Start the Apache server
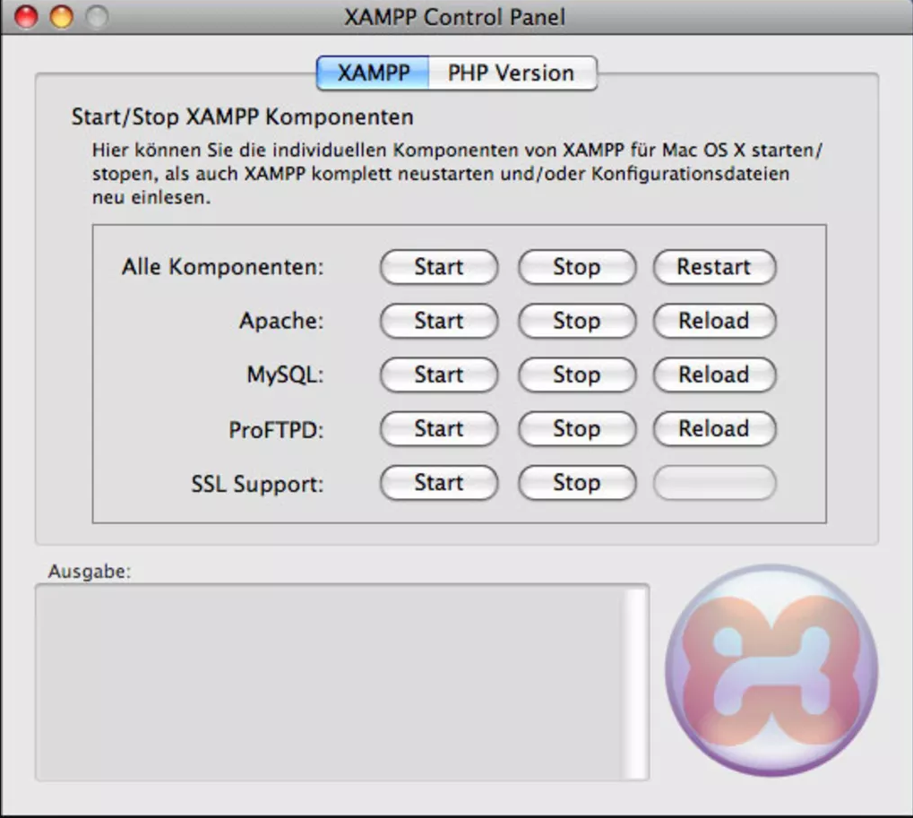Viewport: 913px width, 818px height. (439, 321)
